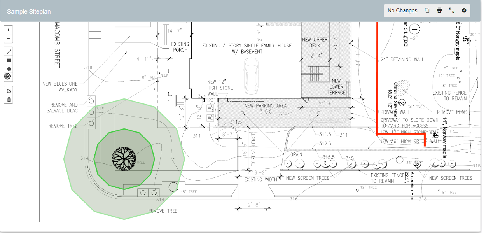Viewport: 482px width, 233px height.
Task: Click the delete layers trash icon
Action: pos(9,100)
